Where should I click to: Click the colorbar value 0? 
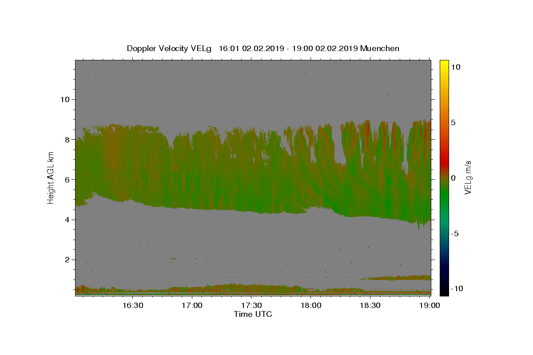click(453, 178)
